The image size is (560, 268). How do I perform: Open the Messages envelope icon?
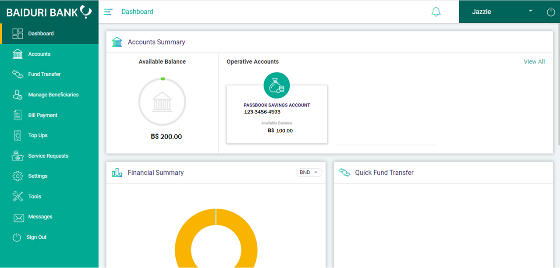(x=18, y=217)
